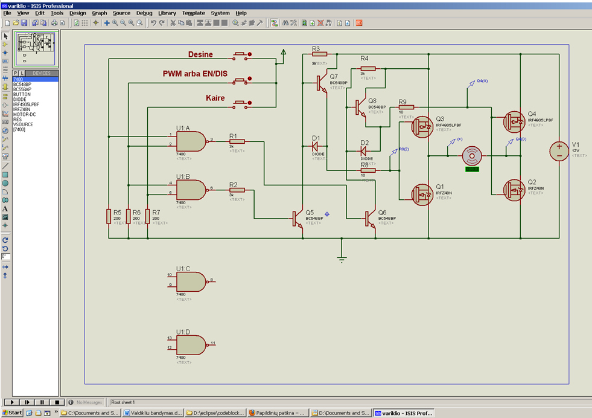Select BC548BP in the devices list
592x418 pixels.
[36, 85]
